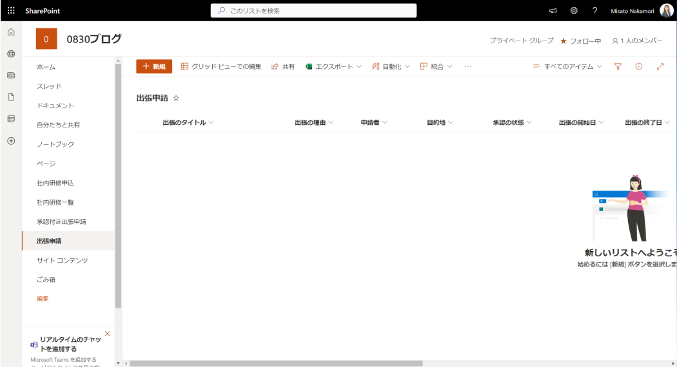This screenshot has width=677, height=367.
Task: Open 自分たちと共有 in navigation
Action: (58, 125)
